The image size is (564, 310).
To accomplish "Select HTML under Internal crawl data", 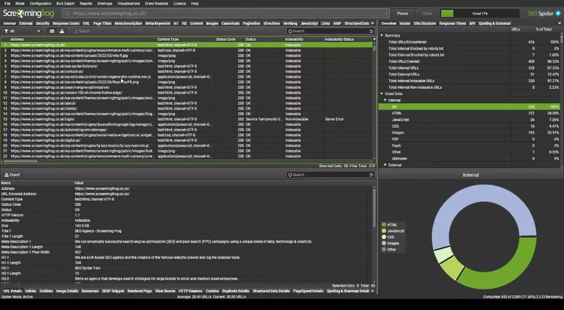I will (469, 113).
